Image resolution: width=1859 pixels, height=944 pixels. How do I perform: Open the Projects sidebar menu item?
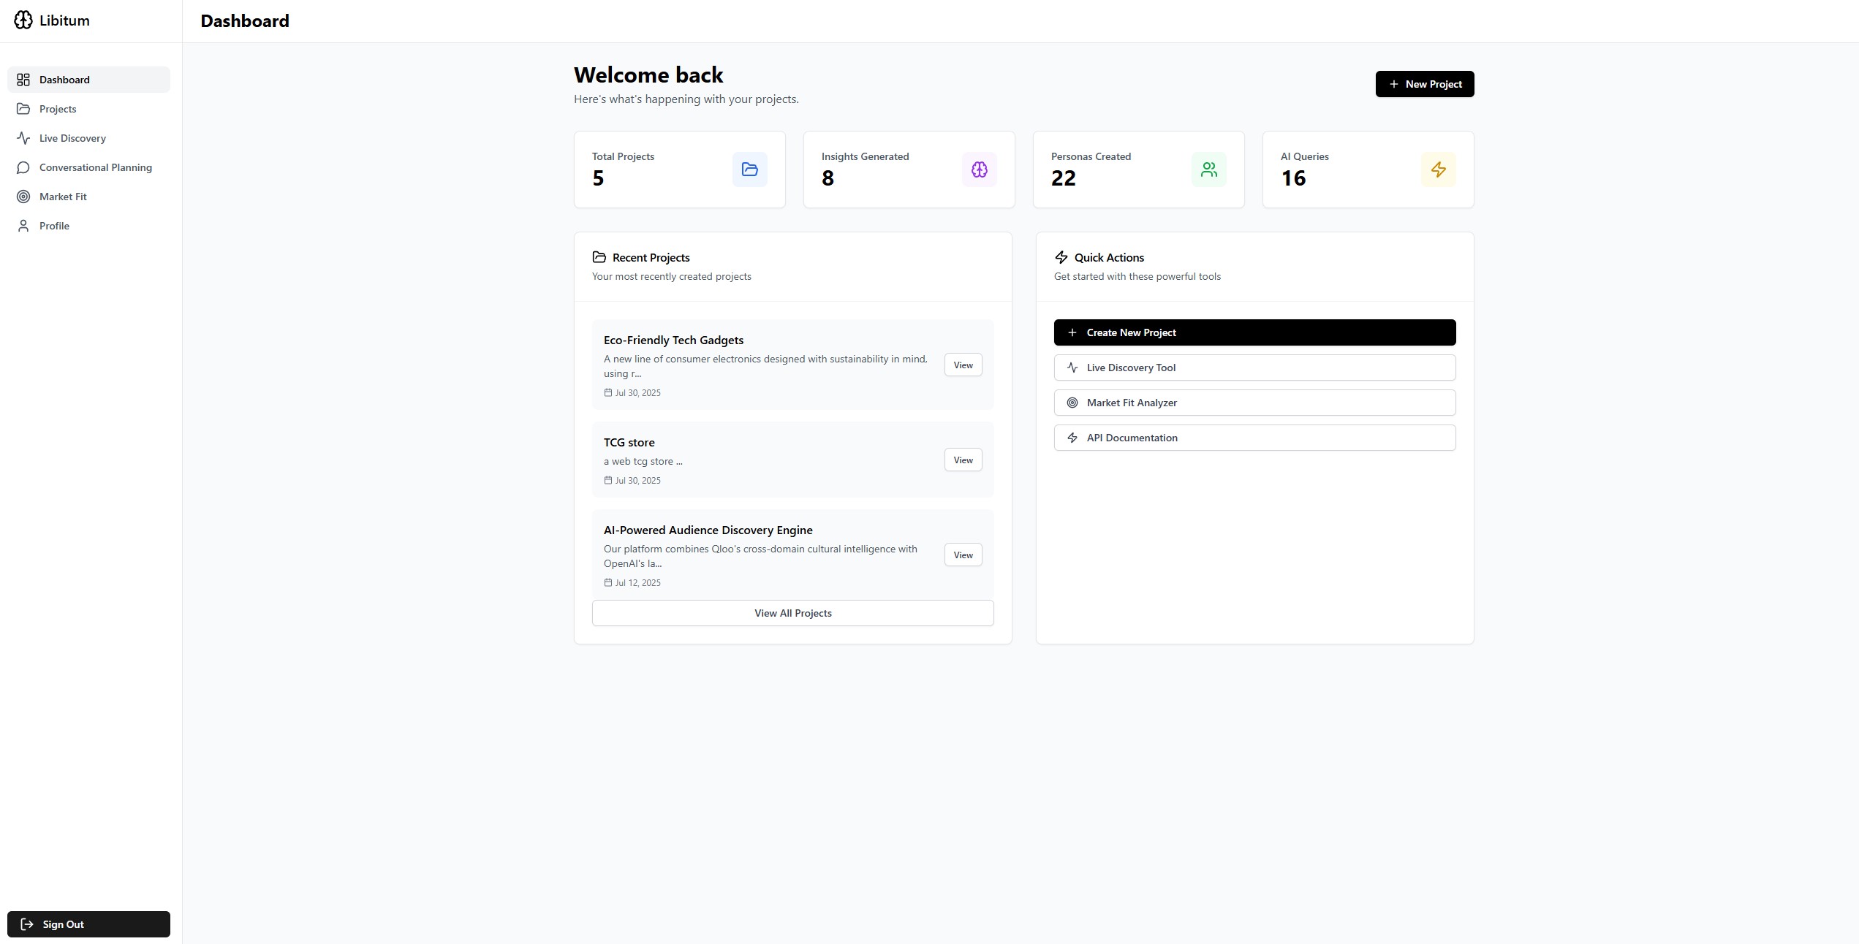(58, 109)
